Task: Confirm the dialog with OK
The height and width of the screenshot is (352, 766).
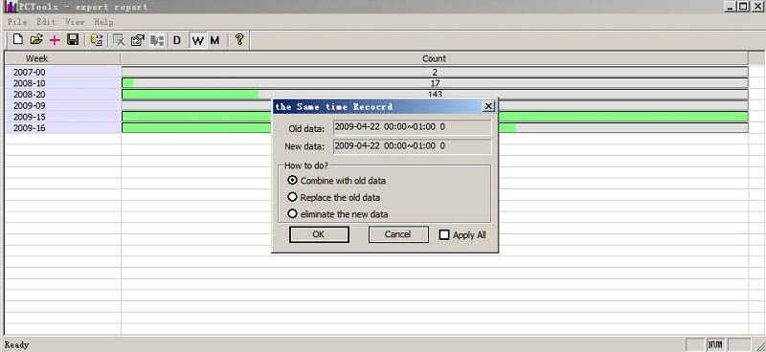Action: 319,234
